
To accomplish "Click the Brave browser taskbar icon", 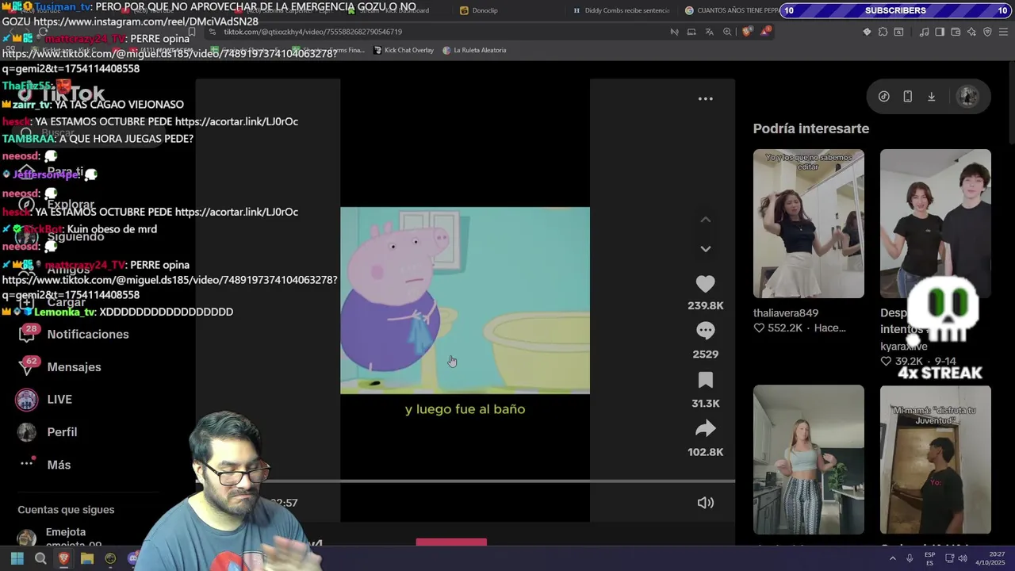I will click(x=63, y=558).
